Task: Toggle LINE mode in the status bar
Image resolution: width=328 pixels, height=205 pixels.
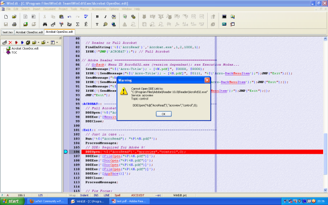Action: 107,195
